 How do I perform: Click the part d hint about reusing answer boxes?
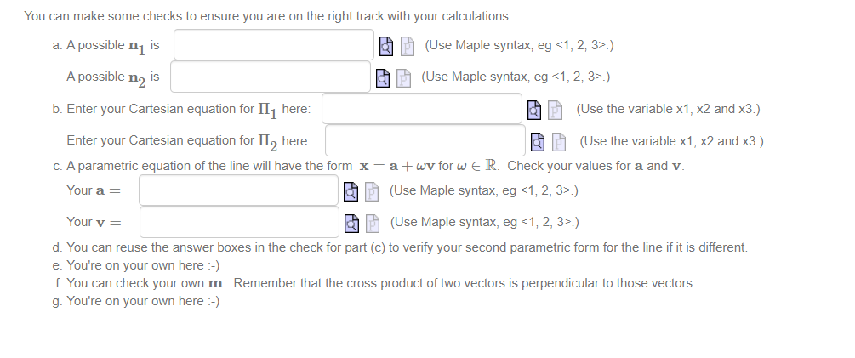(400, 247)
